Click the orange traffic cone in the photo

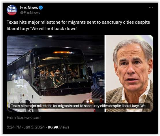click(x=101, y=99)
